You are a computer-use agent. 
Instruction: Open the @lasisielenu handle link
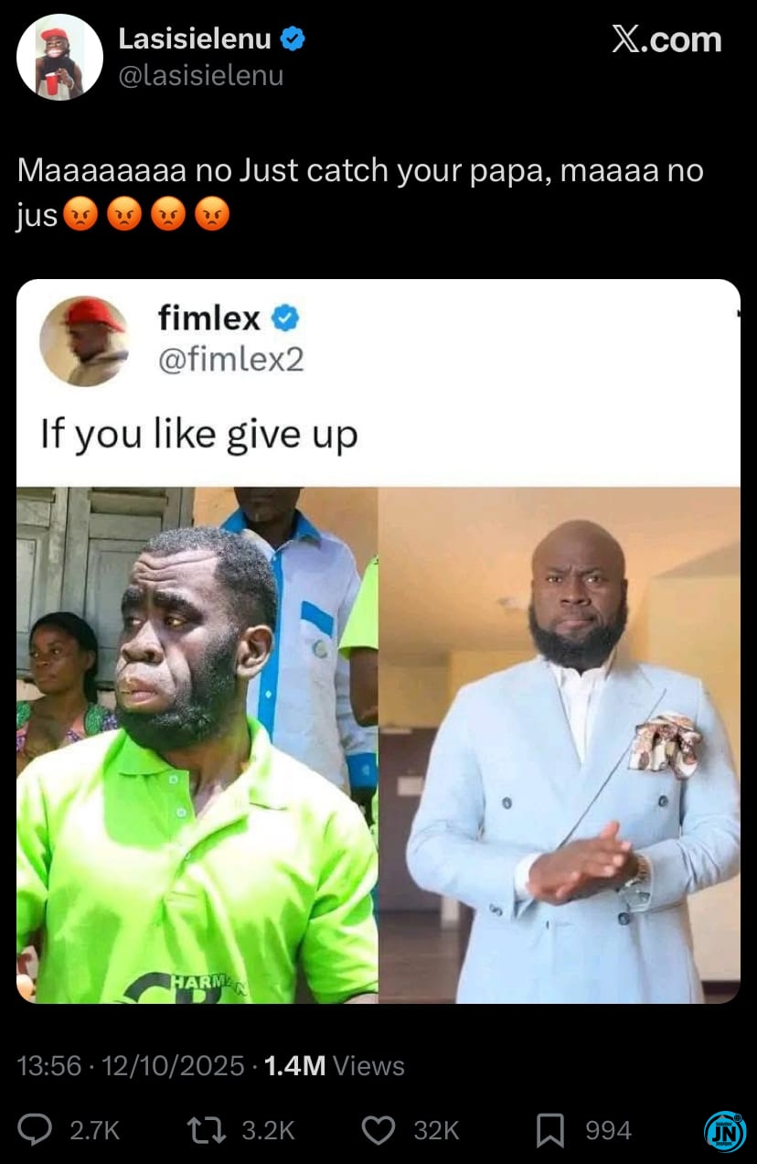click(x=201, y=76)
